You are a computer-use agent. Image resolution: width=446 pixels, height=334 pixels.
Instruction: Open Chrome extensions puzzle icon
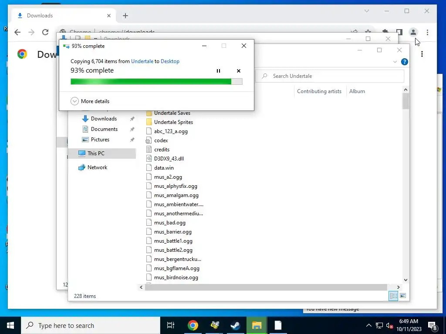coord(385,32)
